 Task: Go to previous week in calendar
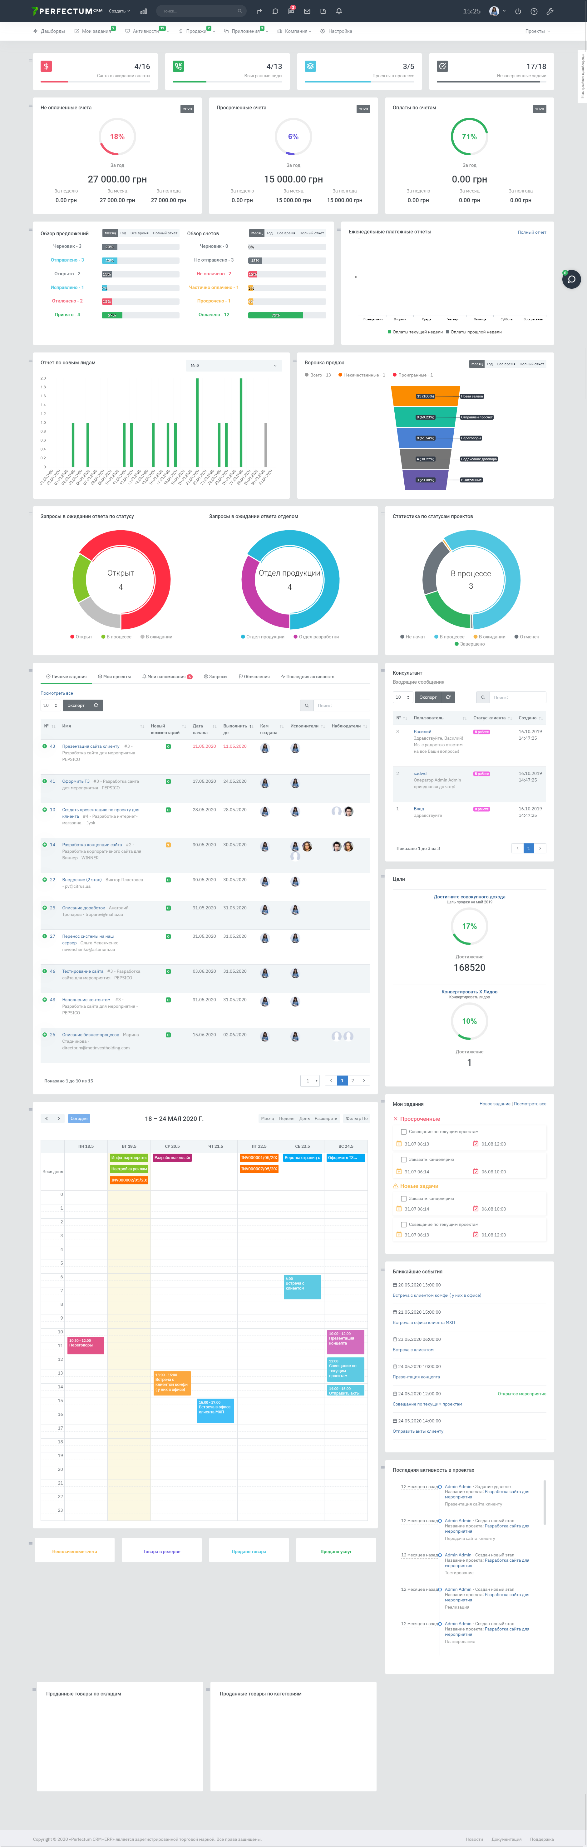(47, 1119)
